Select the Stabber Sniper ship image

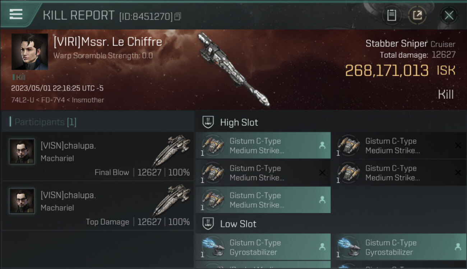coord(233,69)
